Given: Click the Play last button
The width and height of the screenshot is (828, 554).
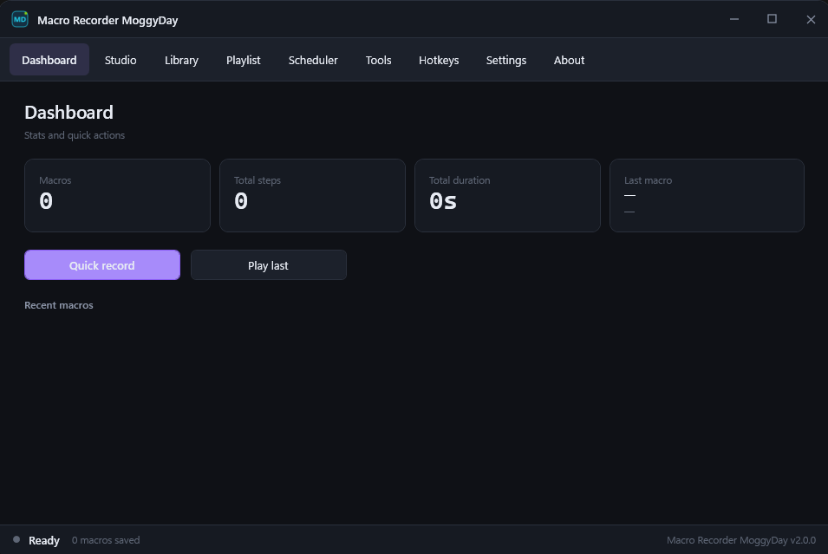Looking at the screenshot, I should 268,265.
